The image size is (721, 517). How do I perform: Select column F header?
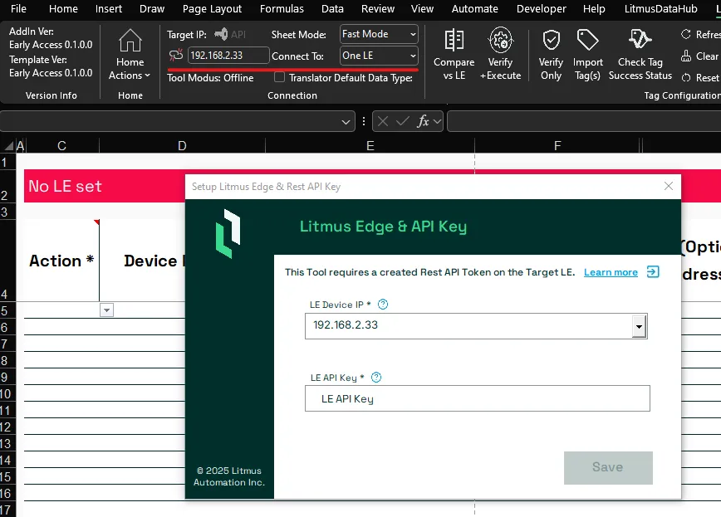coord(557,146)
